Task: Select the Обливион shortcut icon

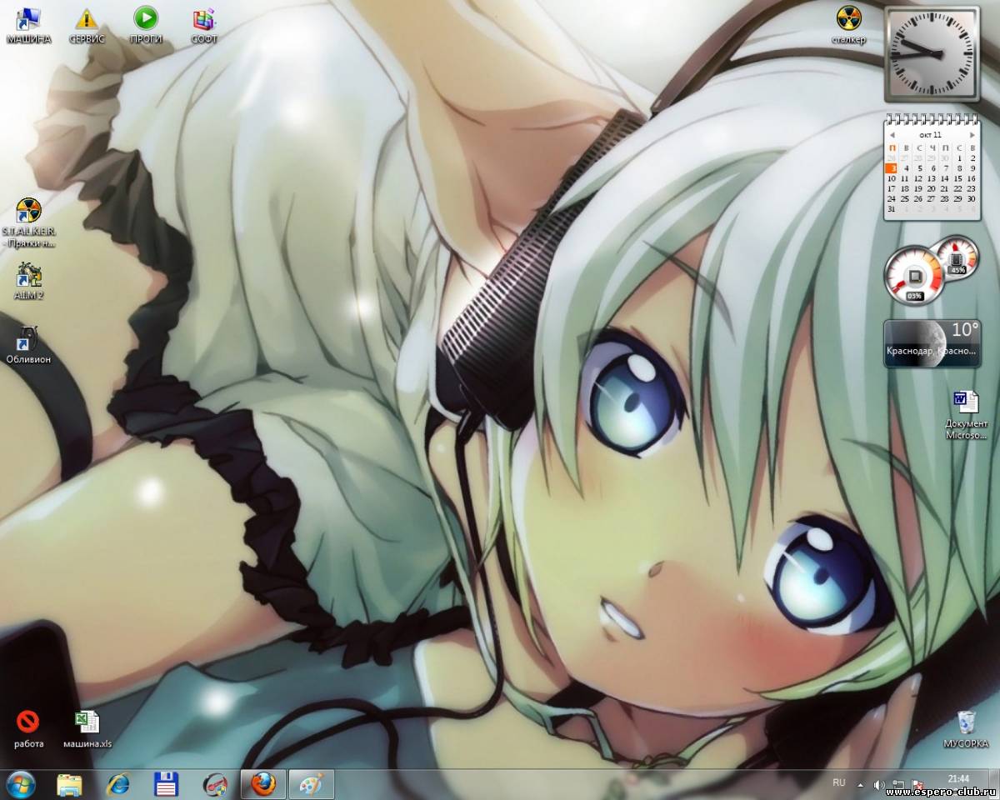Action: [x=28, y=345]
